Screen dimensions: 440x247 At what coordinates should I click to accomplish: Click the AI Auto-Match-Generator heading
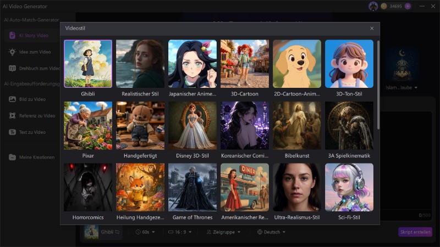(31, 20)
